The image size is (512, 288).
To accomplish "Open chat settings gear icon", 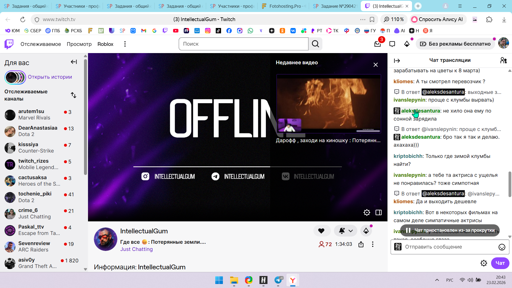I will point(483,263).
